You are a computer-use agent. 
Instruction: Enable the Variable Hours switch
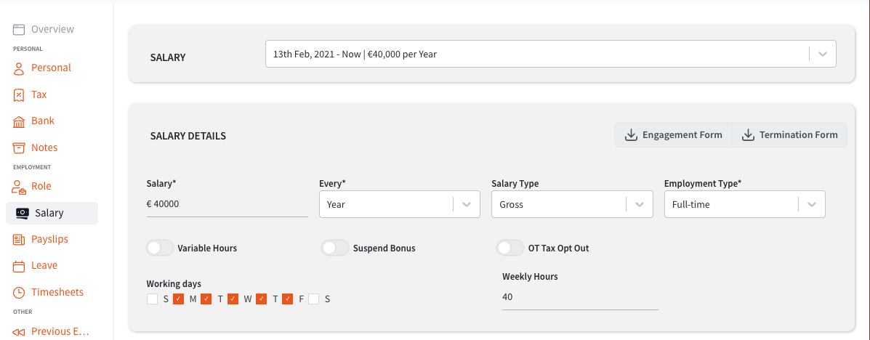(x=161, y=248)
